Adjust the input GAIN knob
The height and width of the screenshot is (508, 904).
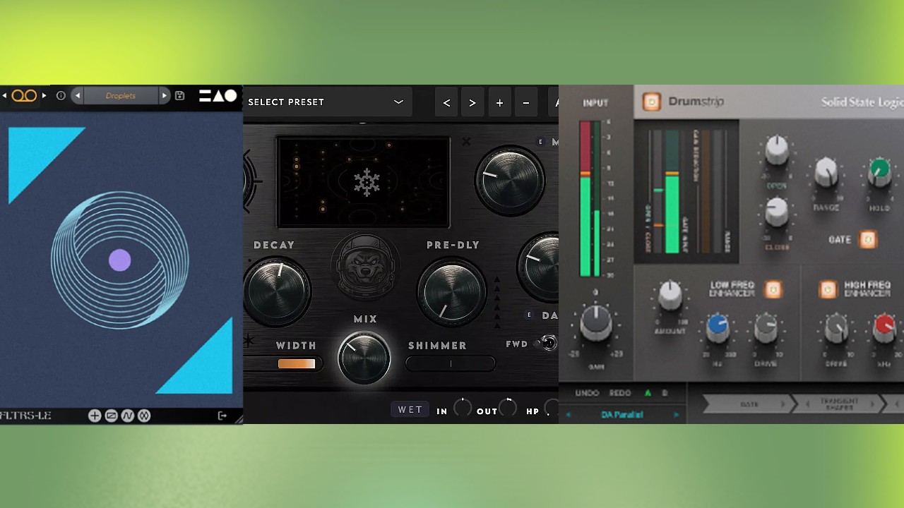point(596,322)
